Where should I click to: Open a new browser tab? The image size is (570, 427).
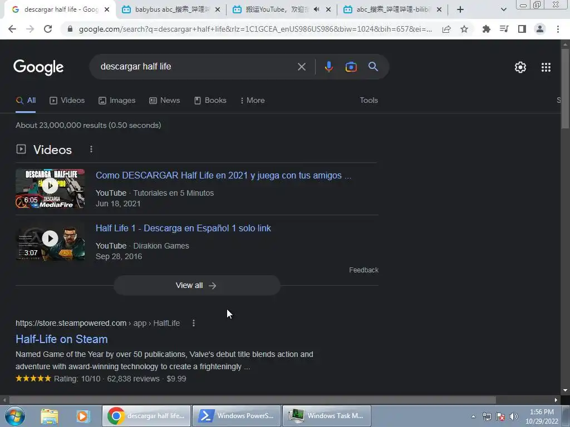460,9
